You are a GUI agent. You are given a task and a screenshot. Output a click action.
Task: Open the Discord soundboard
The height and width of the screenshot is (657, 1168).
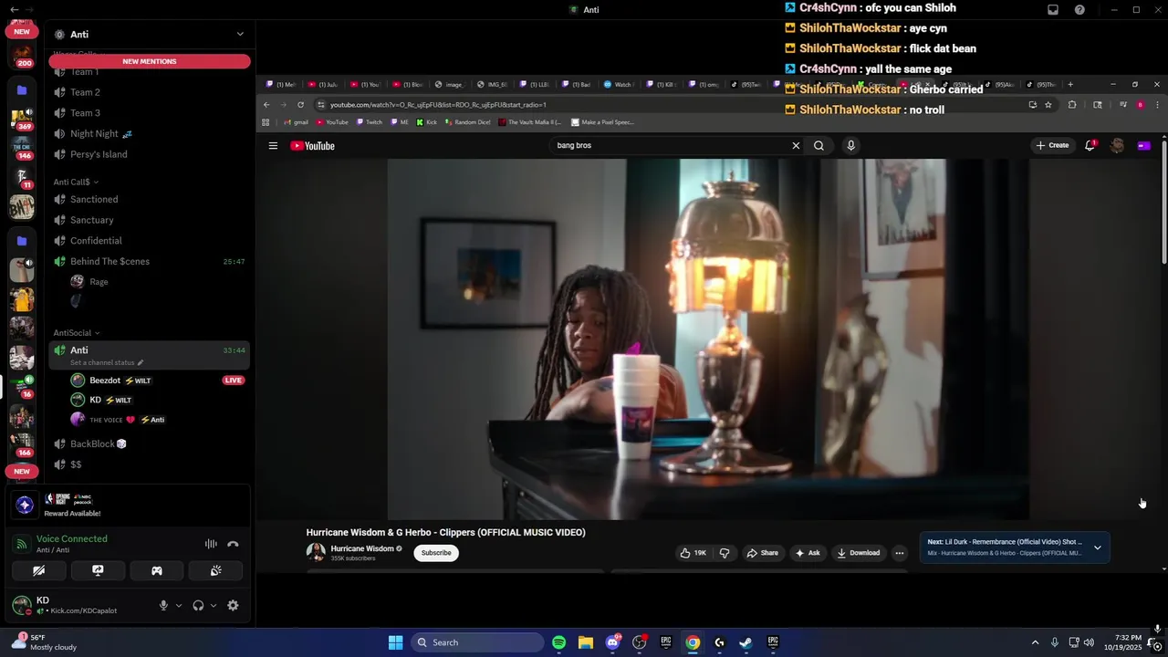[x=215, y=570]
